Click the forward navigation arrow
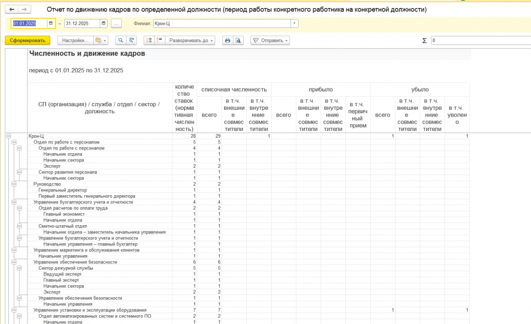The width and height of the screenshot is (531, 324). (x=24, y=10)
